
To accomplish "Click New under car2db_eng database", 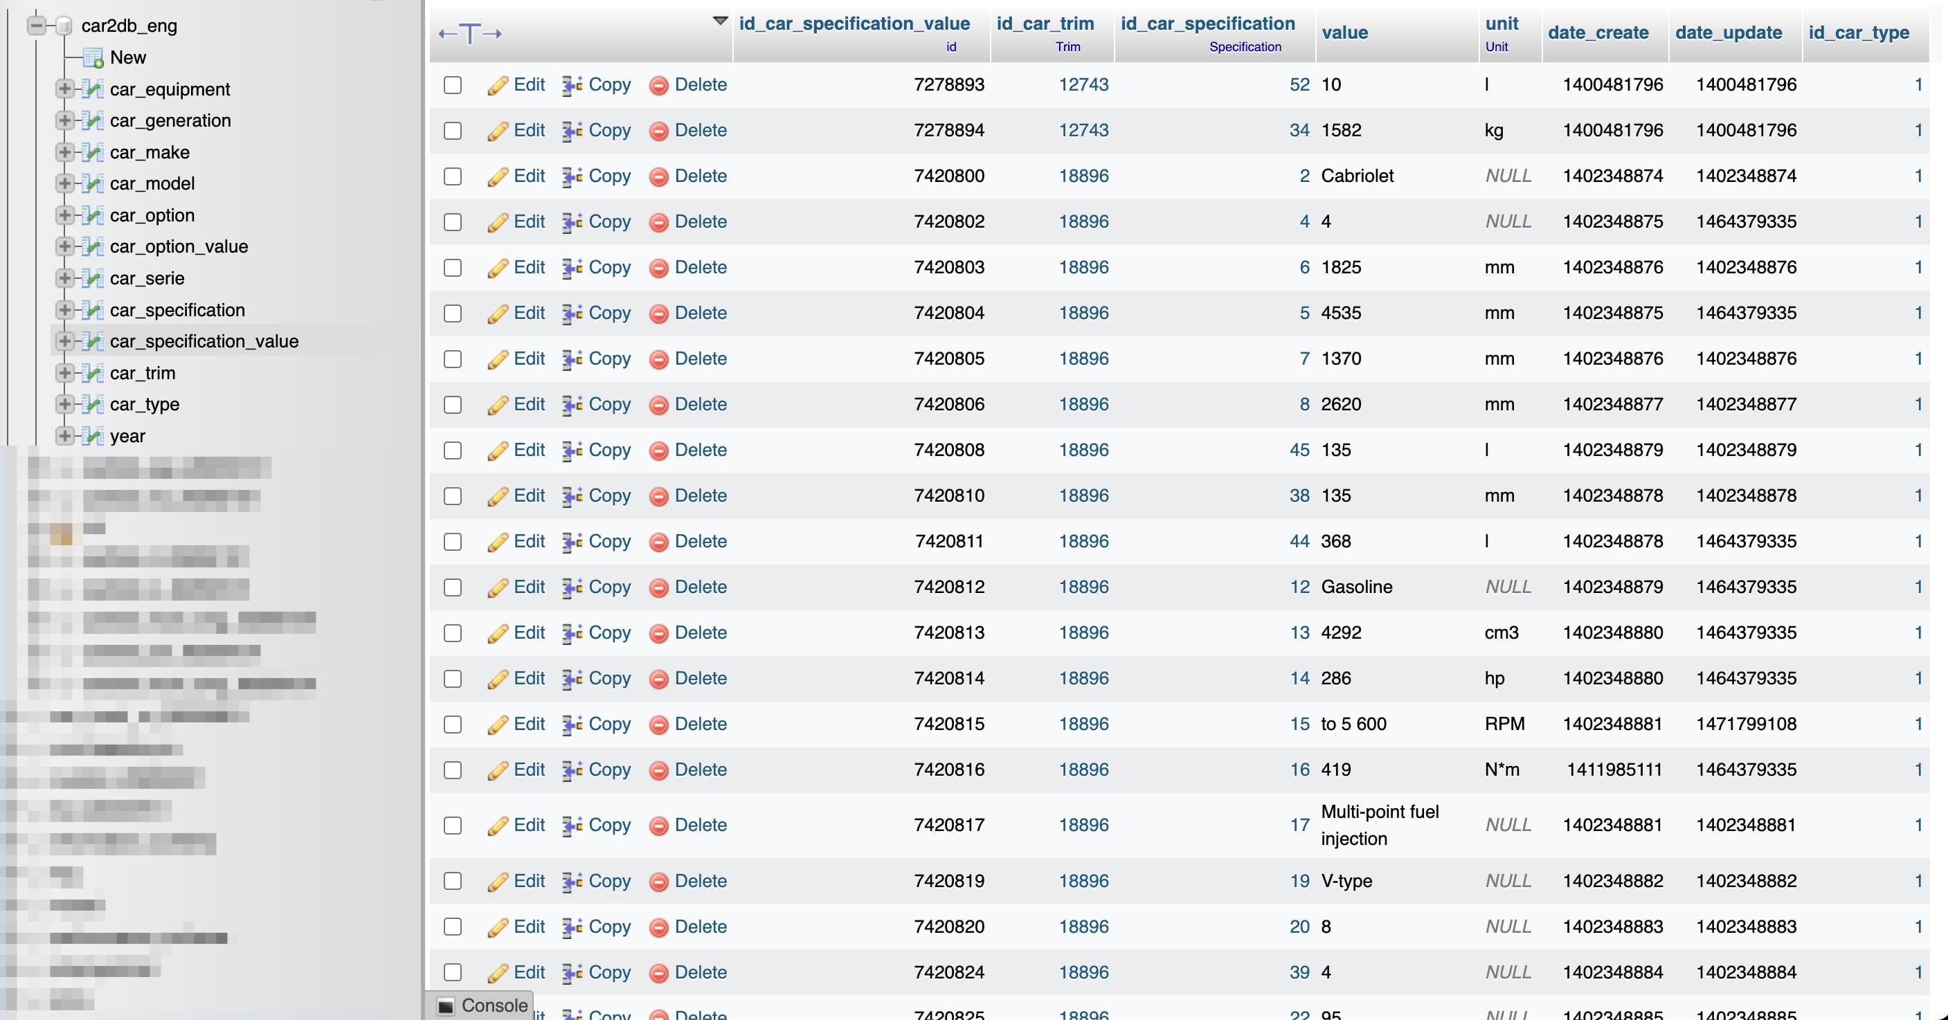I will [128, 57].
